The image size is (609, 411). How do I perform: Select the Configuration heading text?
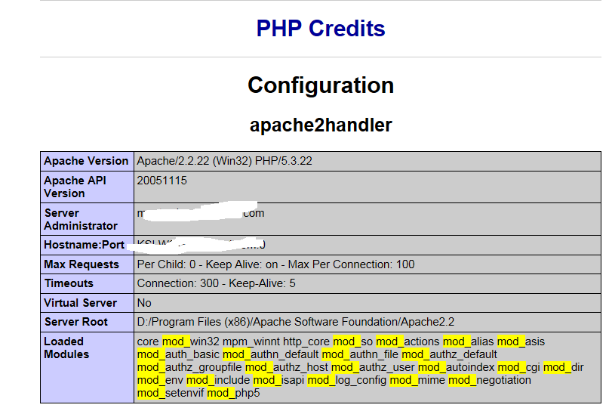click(321, 85)
